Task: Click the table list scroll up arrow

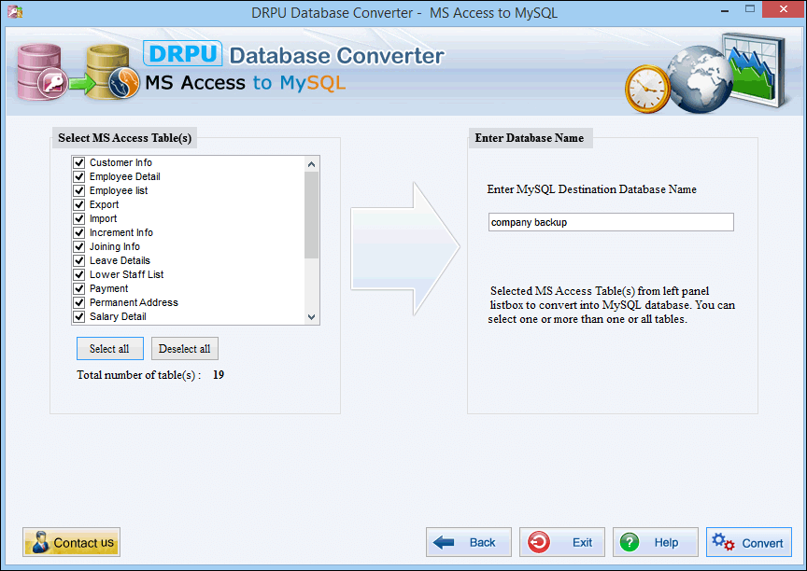Action: pos(311,164)
